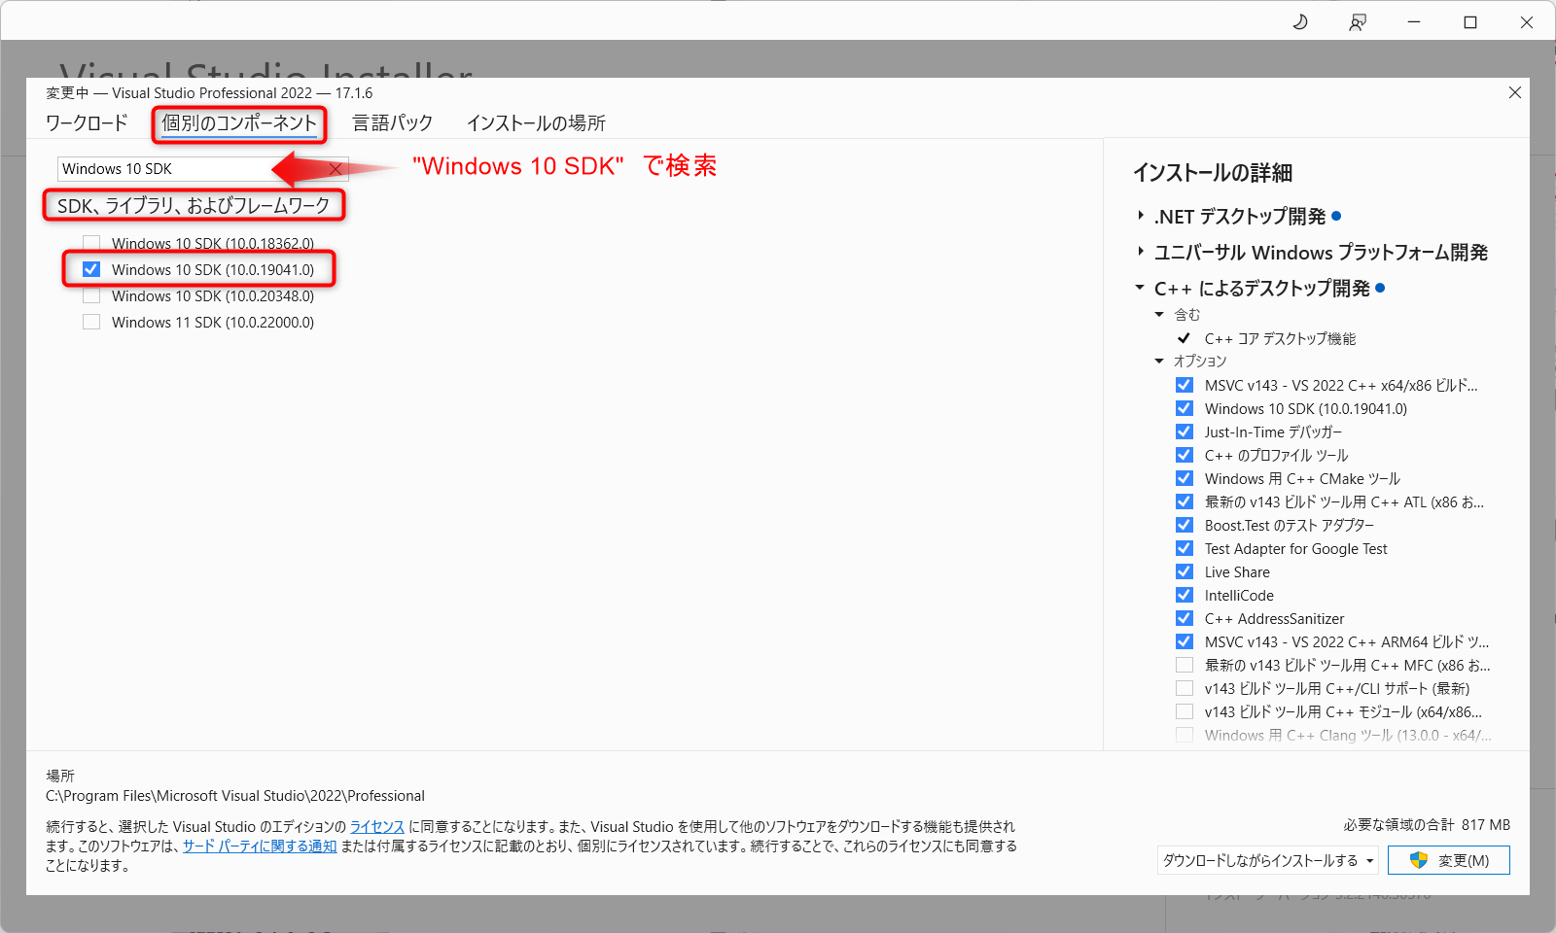This screenshot has width=1556, height=933.
Task: Switch to ワークロード tab
Action: tap(87, 123)
